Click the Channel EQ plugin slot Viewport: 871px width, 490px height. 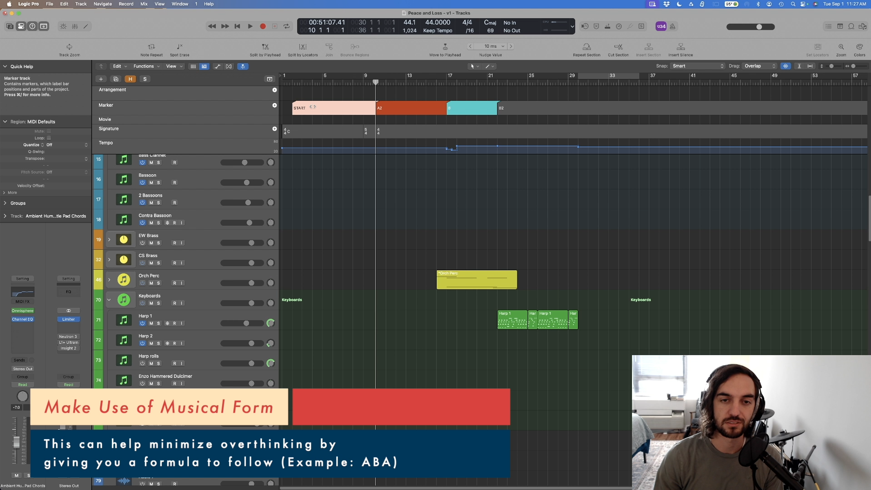click(x=23, y=320)
